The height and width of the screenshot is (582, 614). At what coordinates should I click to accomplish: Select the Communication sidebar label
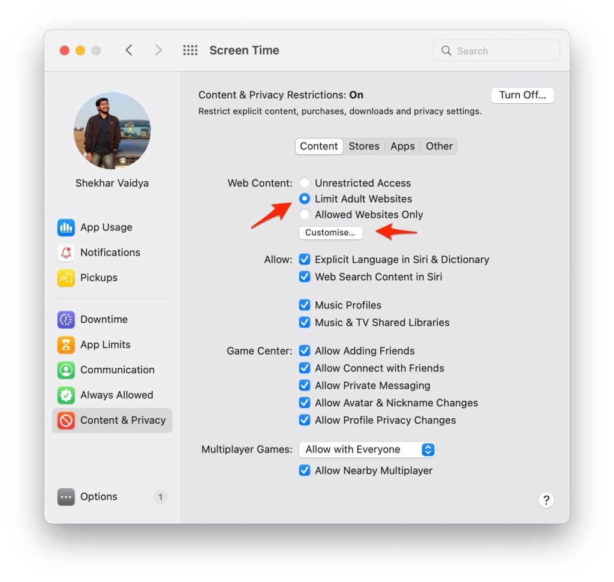[x=118, y=370]
